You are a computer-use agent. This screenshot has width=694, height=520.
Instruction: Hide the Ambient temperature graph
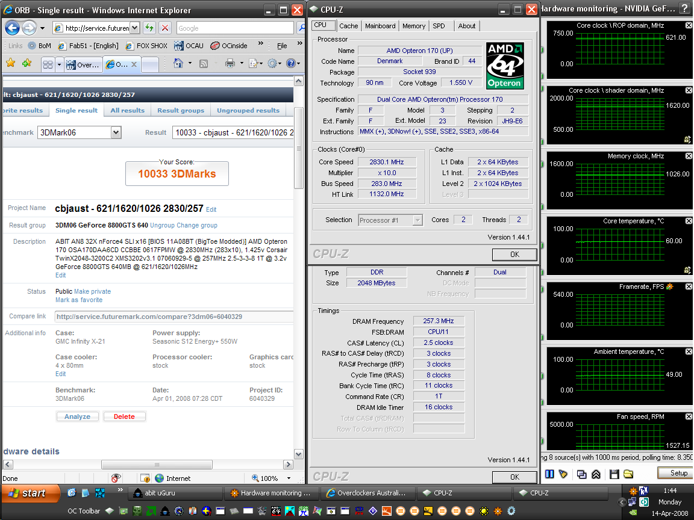coord(689,351)
